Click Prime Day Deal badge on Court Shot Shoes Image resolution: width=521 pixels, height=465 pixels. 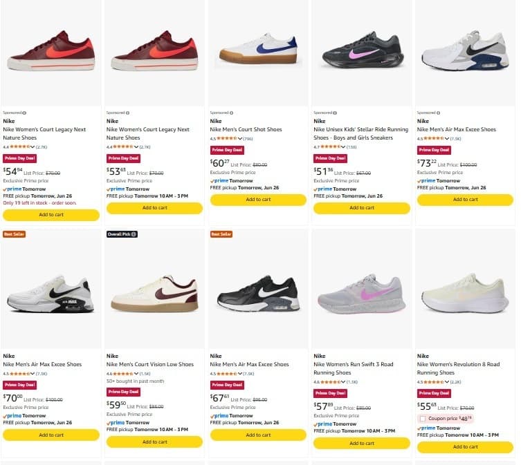click(x=227, y=150)
